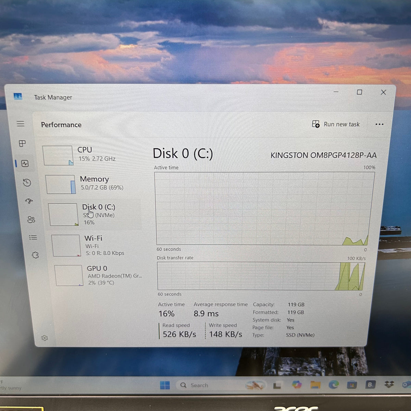
Task: Click the 8.9 ms average response time
Action: (x=206, y=314)
